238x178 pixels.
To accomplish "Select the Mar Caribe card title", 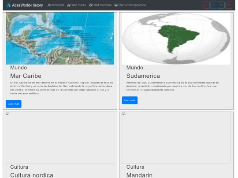I will tap(26, 76).
